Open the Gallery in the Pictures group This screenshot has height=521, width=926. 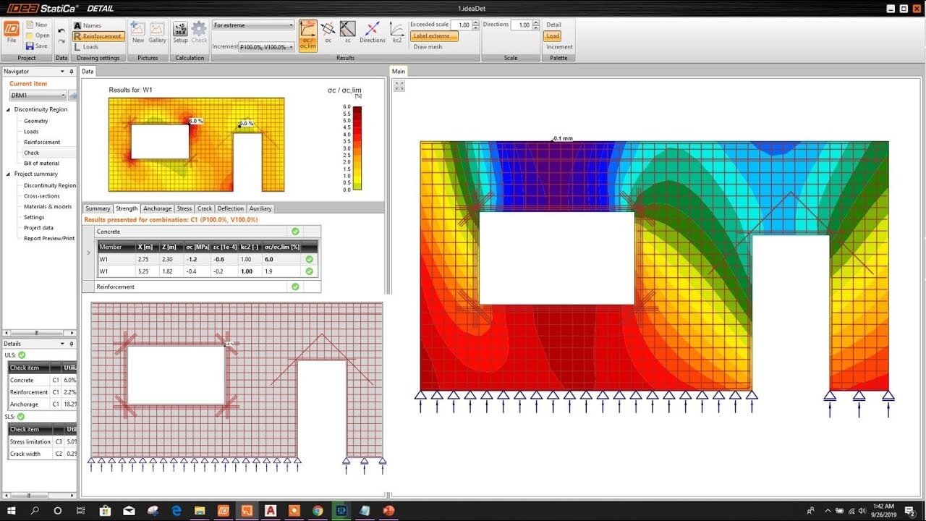(156, 35)
